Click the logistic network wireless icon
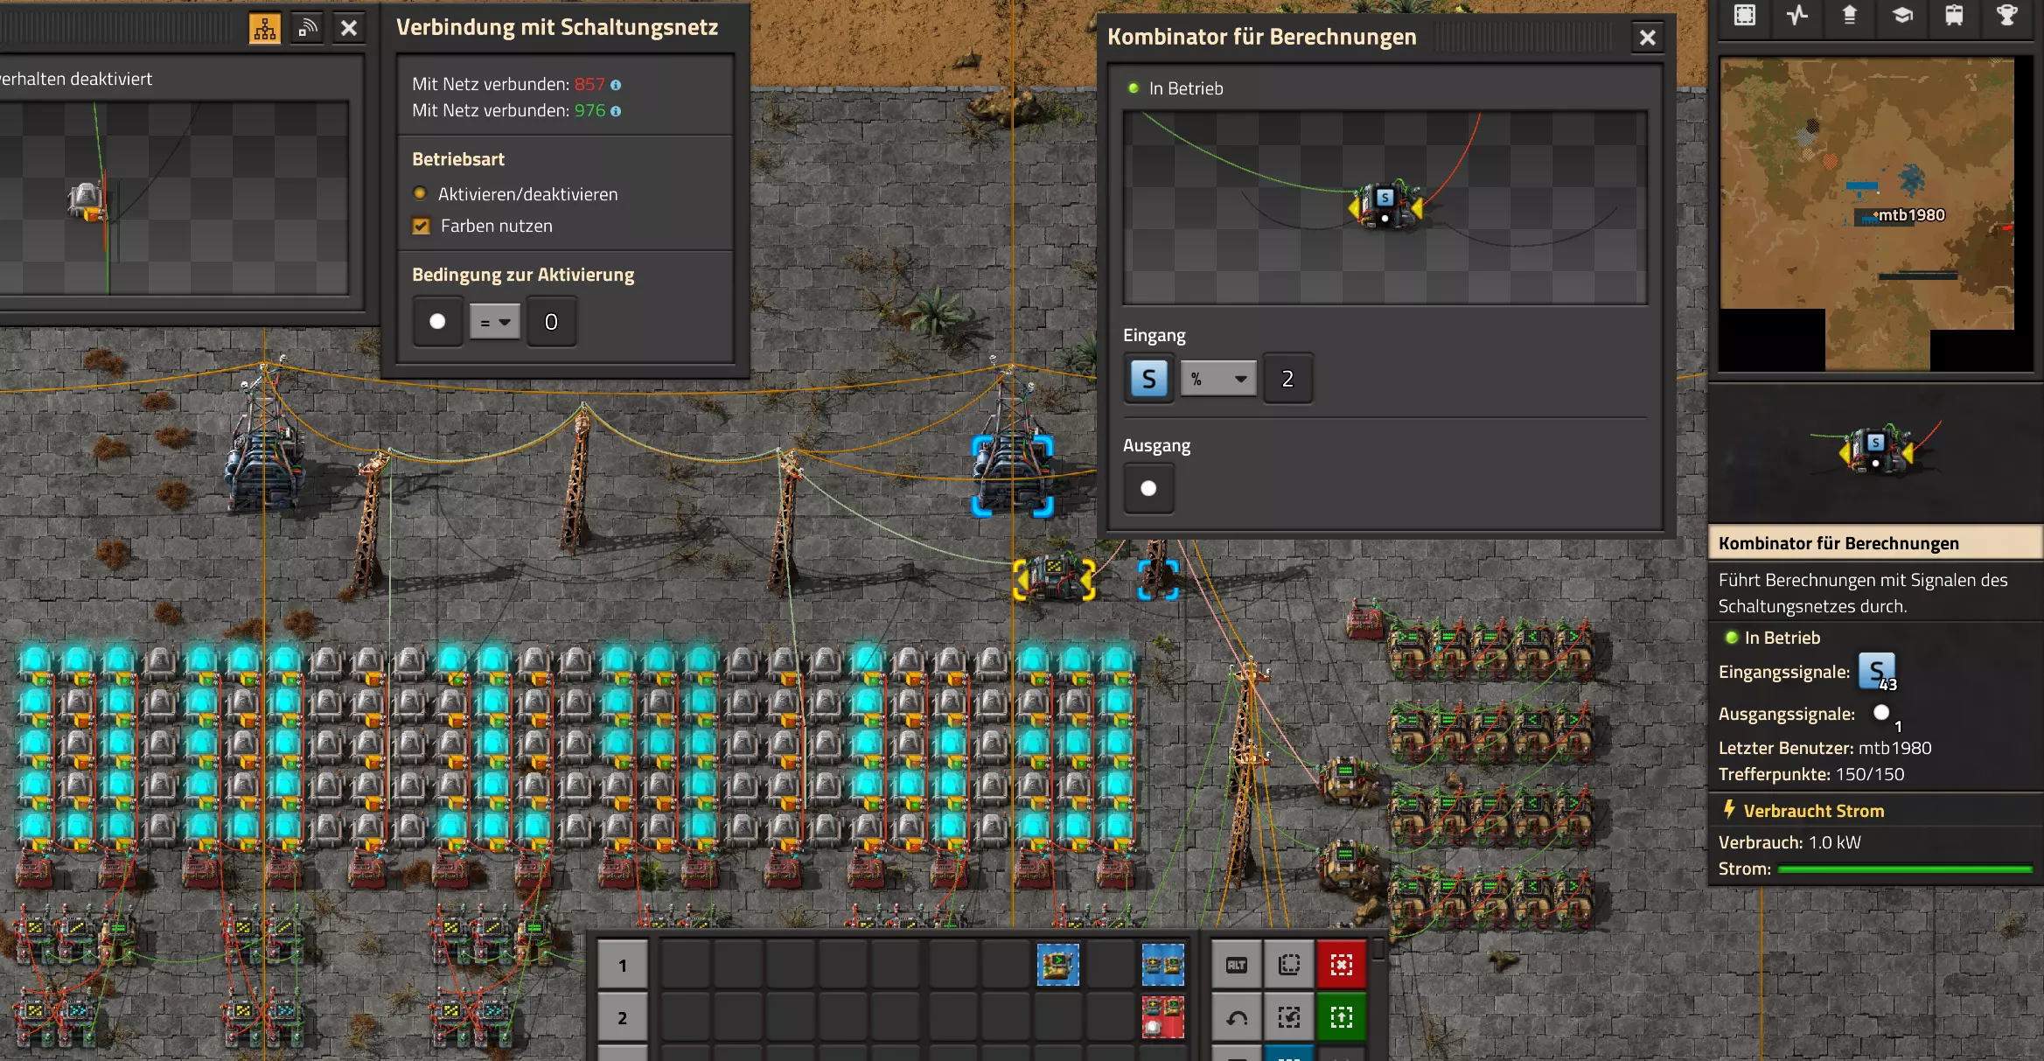This screenshot has height=1061, width=2044. click(x=307, y=29)
